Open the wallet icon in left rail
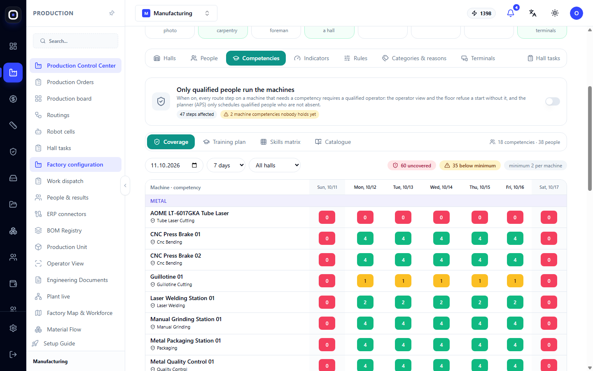Image resolution: width=593 pixels, height=371 pixels. tap(13, 284)
